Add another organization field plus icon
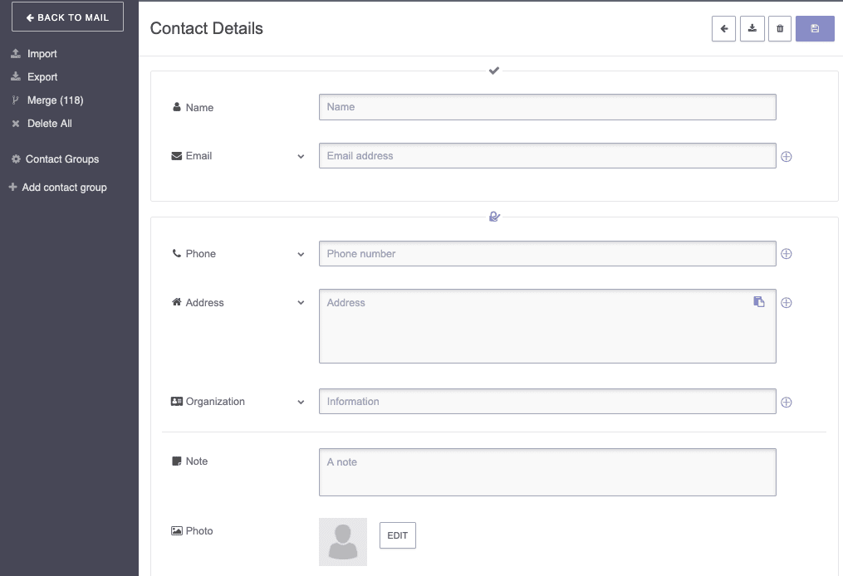Viewport: 843px width, 576px height. pos(786,402)
